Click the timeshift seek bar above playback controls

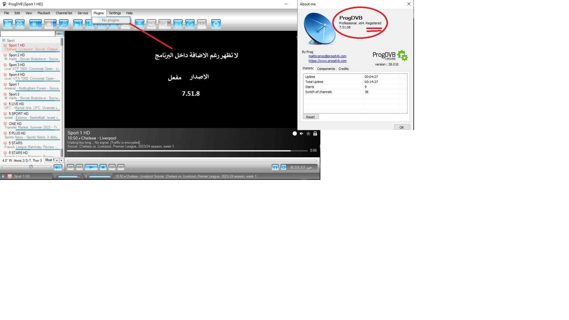pos(192,161)
